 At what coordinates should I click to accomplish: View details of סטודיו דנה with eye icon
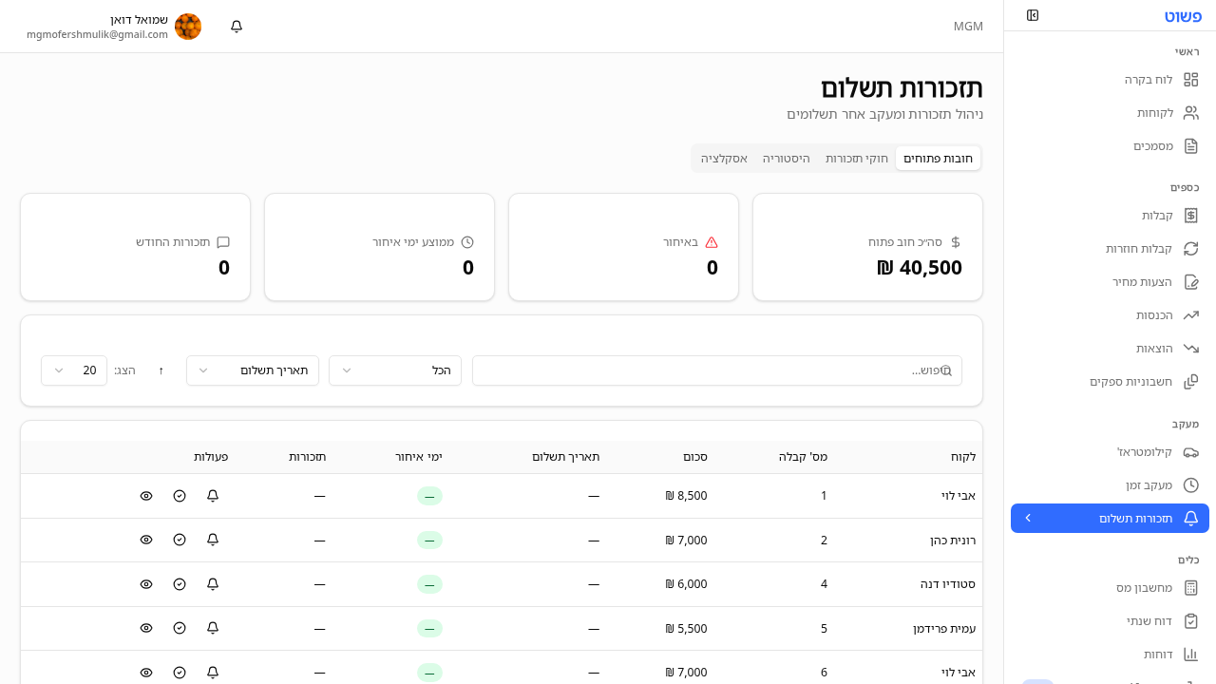click(146, 583)
